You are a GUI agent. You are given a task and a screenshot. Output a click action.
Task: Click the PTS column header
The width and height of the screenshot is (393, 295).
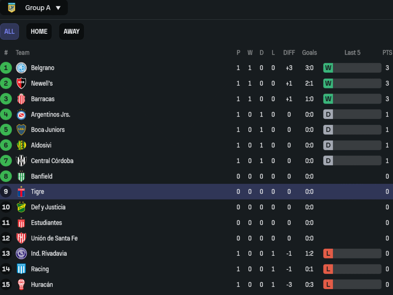tap(387, 53)
